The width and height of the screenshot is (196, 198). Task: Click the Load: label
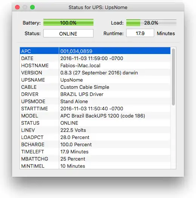(117, 23)
